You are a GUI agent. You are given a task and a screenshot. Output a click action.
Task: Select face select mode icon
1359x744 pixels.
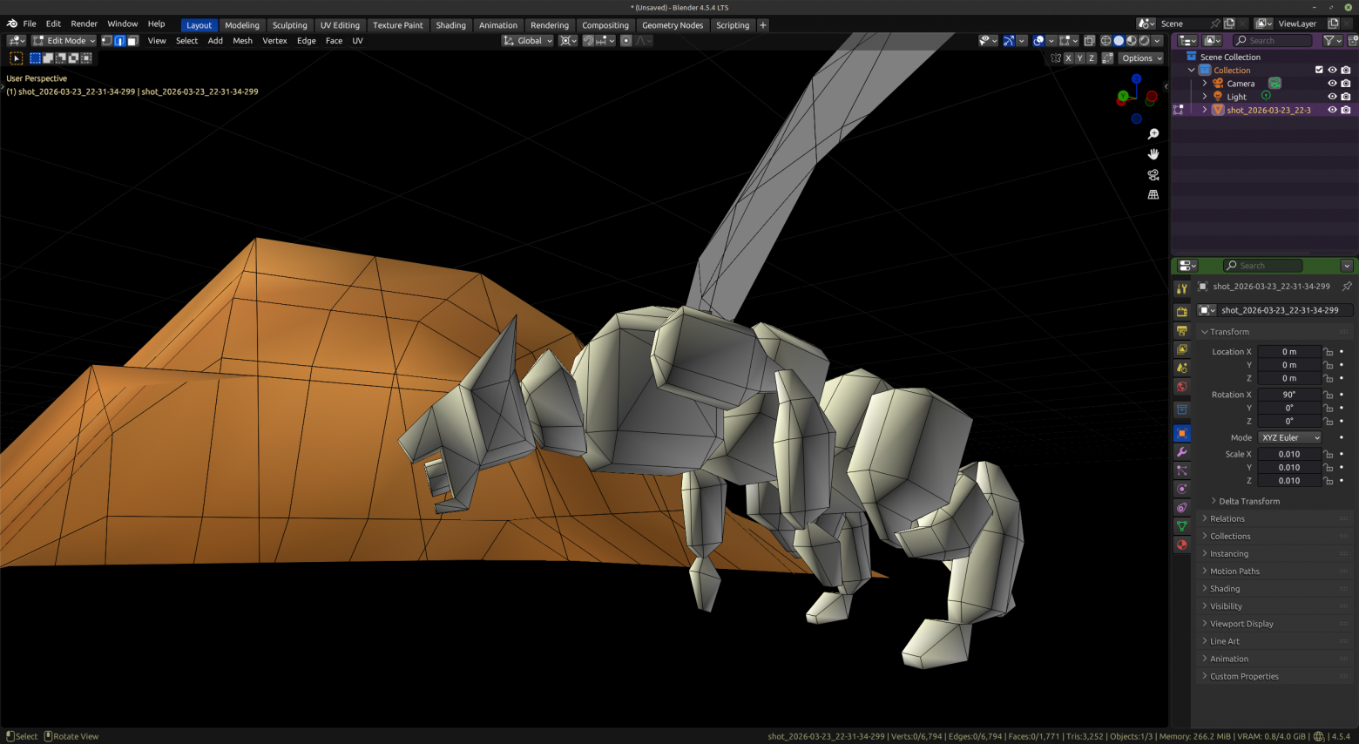(132, 41)
